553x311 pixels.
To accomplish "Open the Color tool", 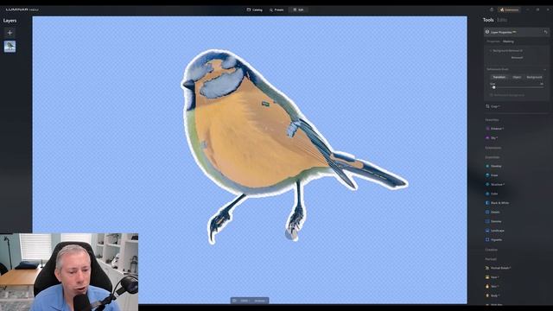I will [x=492, y=194].
